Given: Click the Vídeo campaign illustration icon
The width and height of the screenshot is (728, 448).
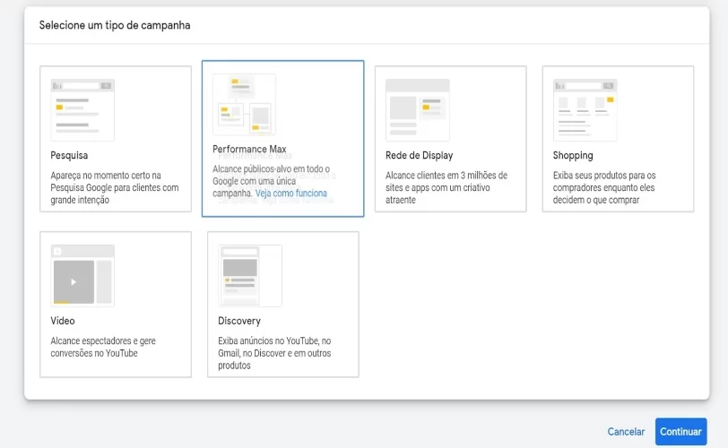Looking at the screenshot, I should tap(82, 275).
